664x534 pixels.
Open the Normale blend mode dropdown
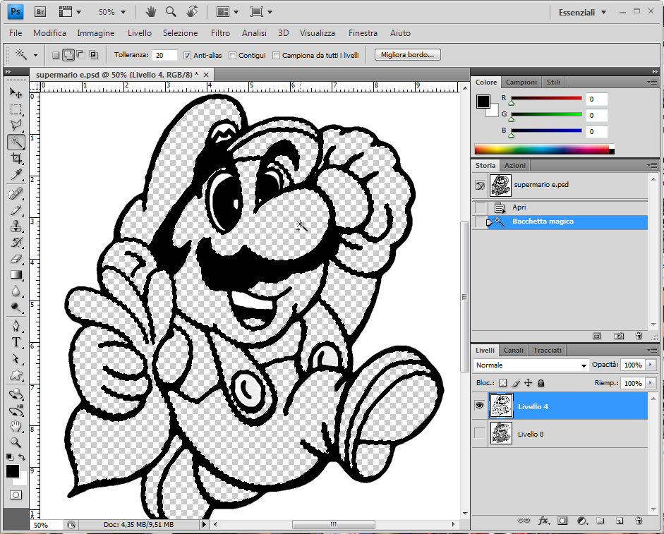point(531,365)
